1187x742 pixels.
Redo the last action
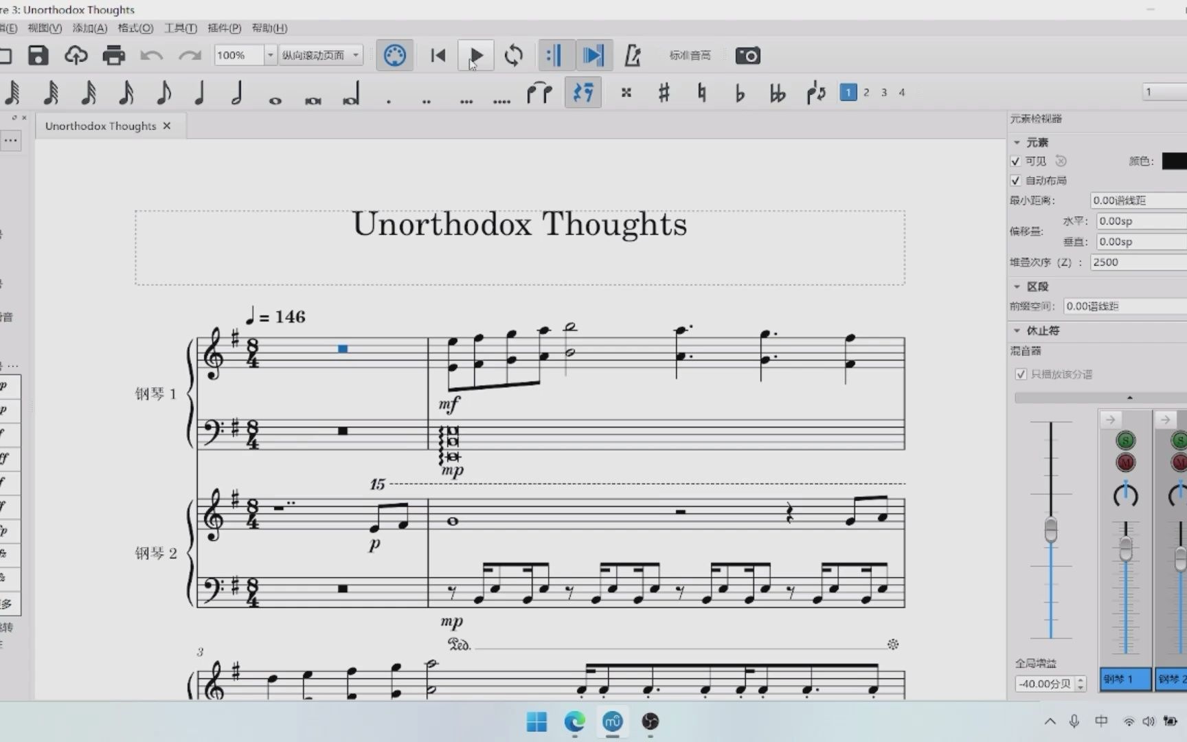[x=190, y=55]
